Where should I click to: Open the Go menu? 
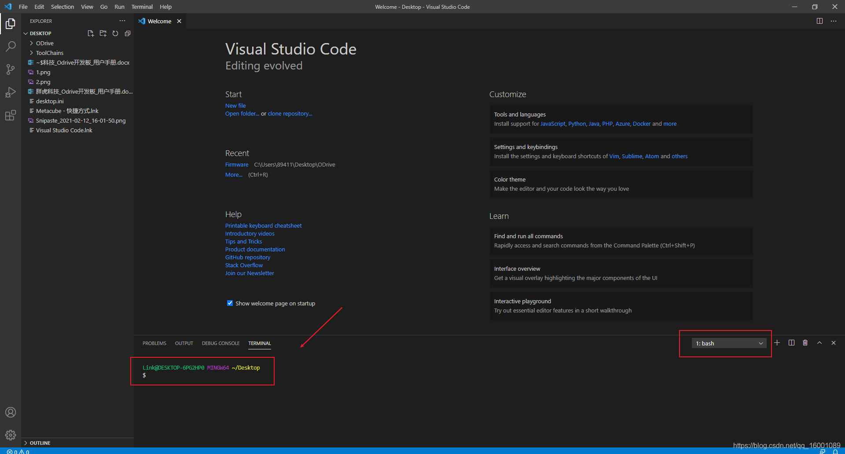click(x=104, y=7)
